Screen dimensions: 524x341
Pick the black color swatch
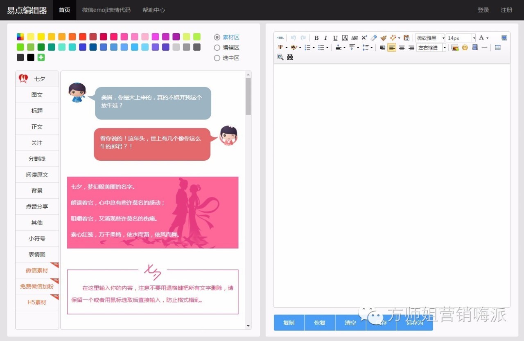(x=31, y=58)
